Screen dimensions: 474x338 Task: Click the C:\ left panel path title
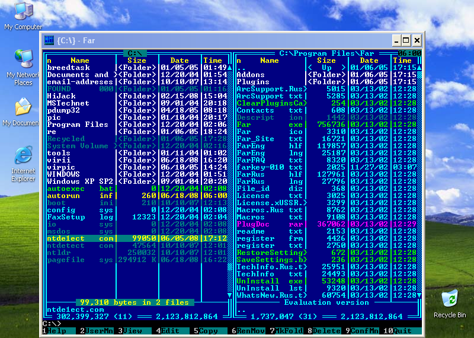[x=135, y=53]
